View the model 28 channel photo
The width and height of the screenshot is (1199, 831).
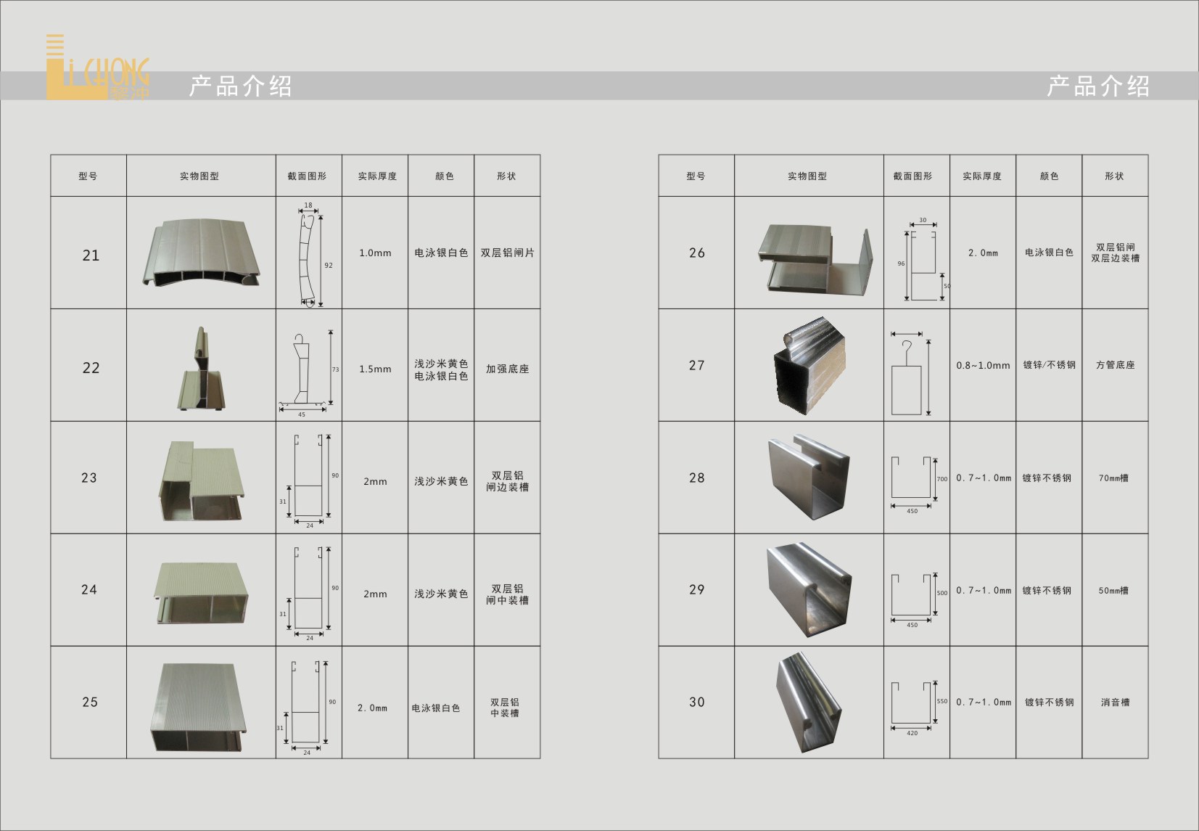click(809, 477)
